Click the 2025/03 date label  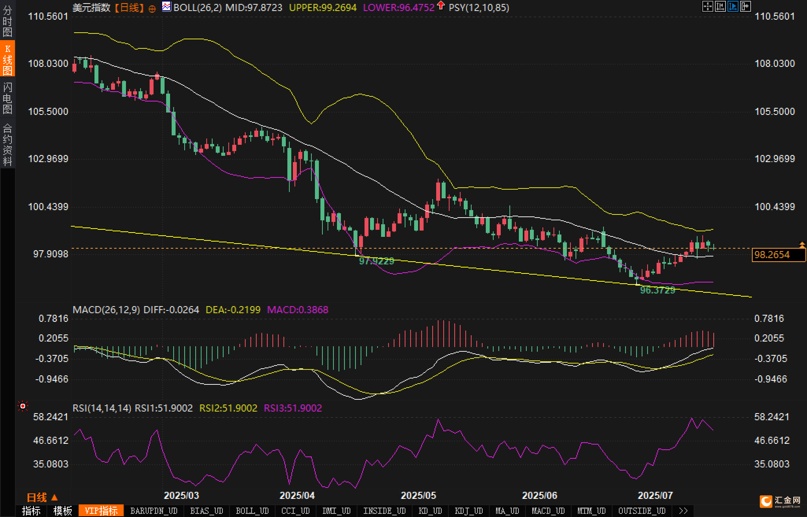(181, 495)
